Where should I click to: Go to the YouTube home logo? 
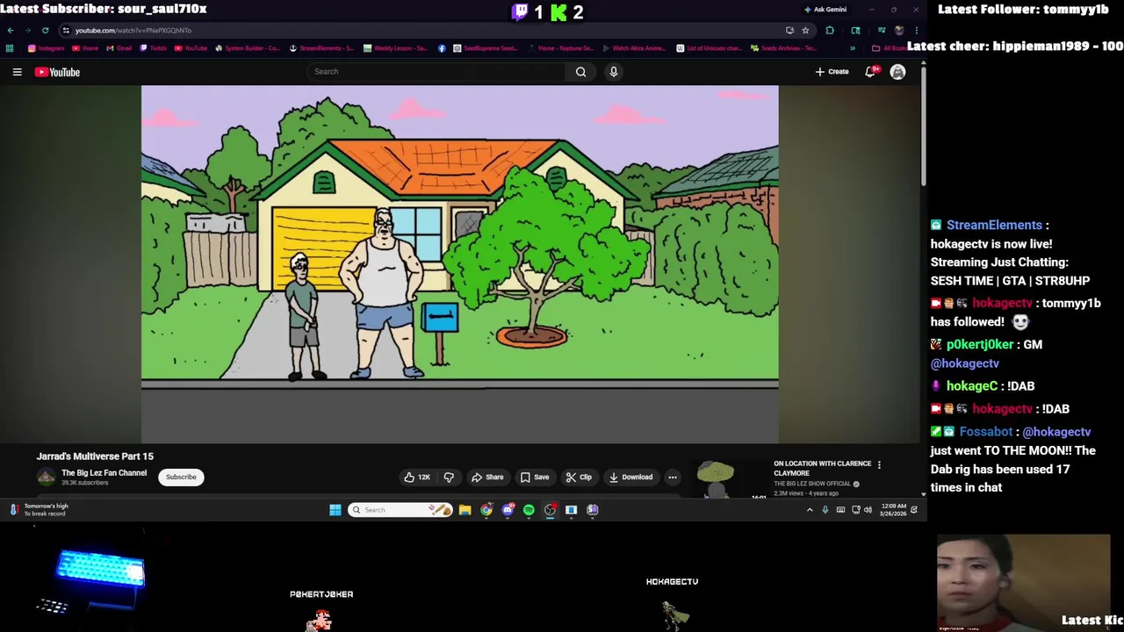[x=57, y=72]
